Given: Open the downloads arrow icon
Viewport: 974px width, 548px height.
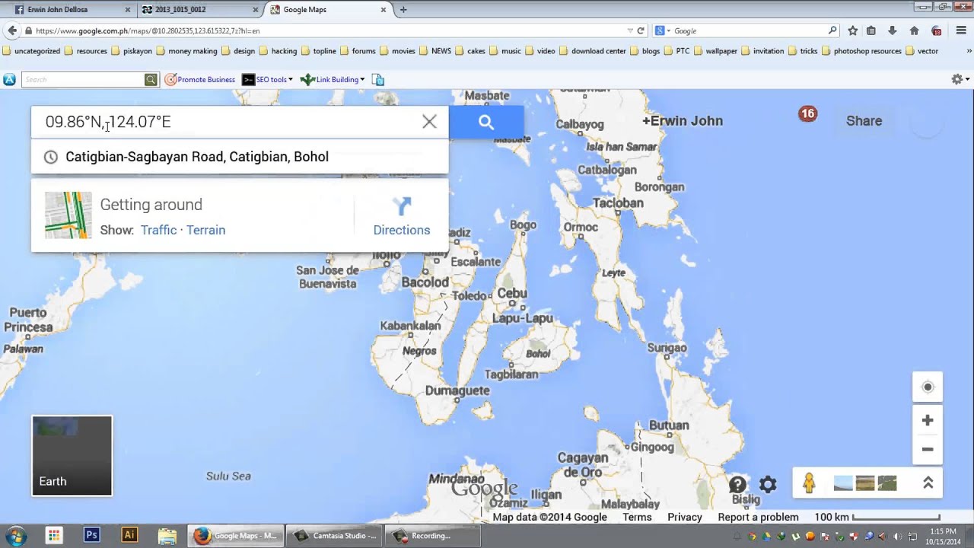Looking at the screenshot, I should point(893,31).
